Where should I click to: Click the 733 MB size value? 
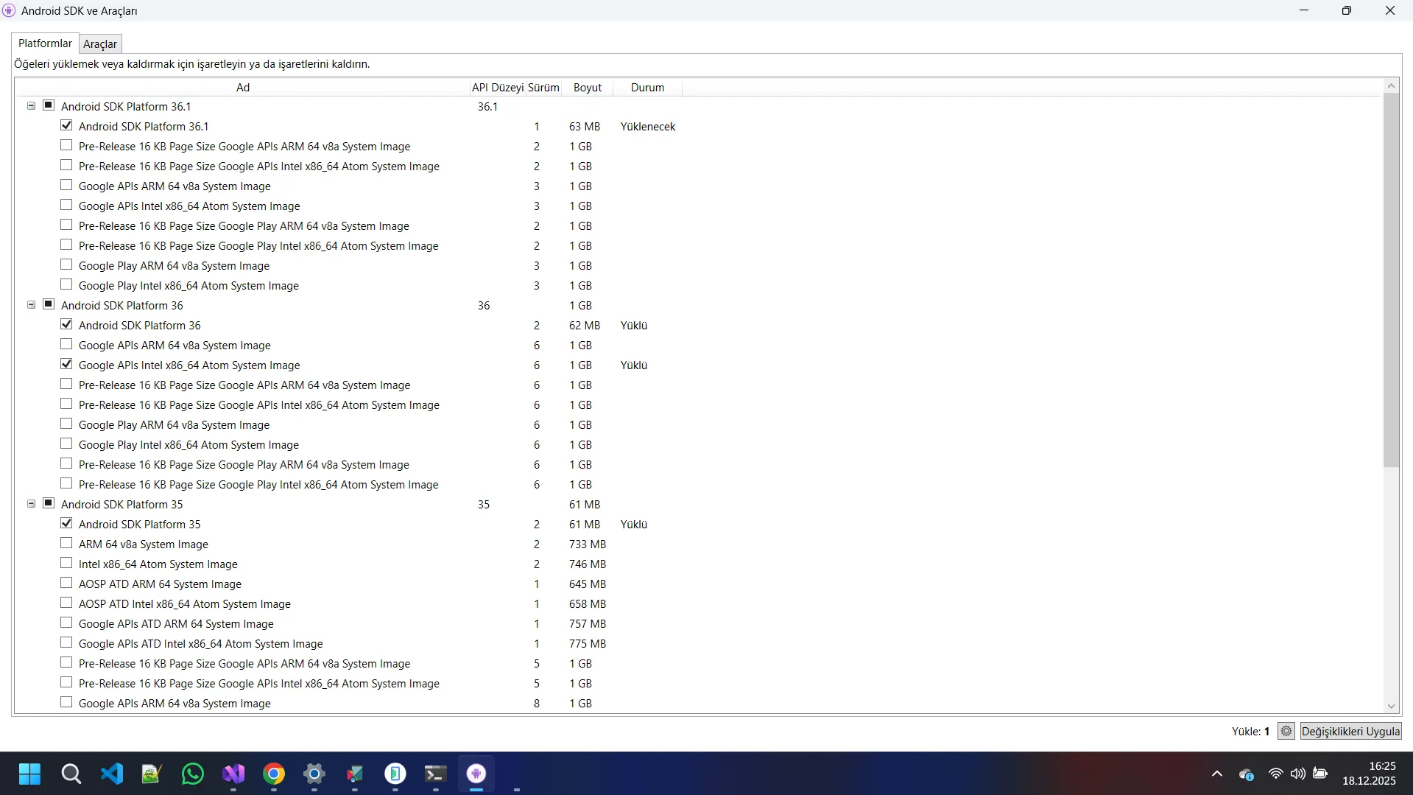tap(588, 544)
